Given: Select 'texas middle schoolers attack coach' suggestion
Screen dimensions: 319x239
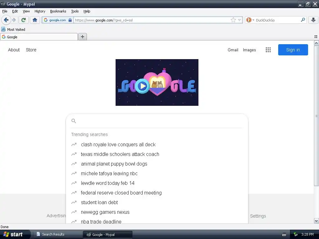Looking at the screenshot, I should tap(157, 154).
